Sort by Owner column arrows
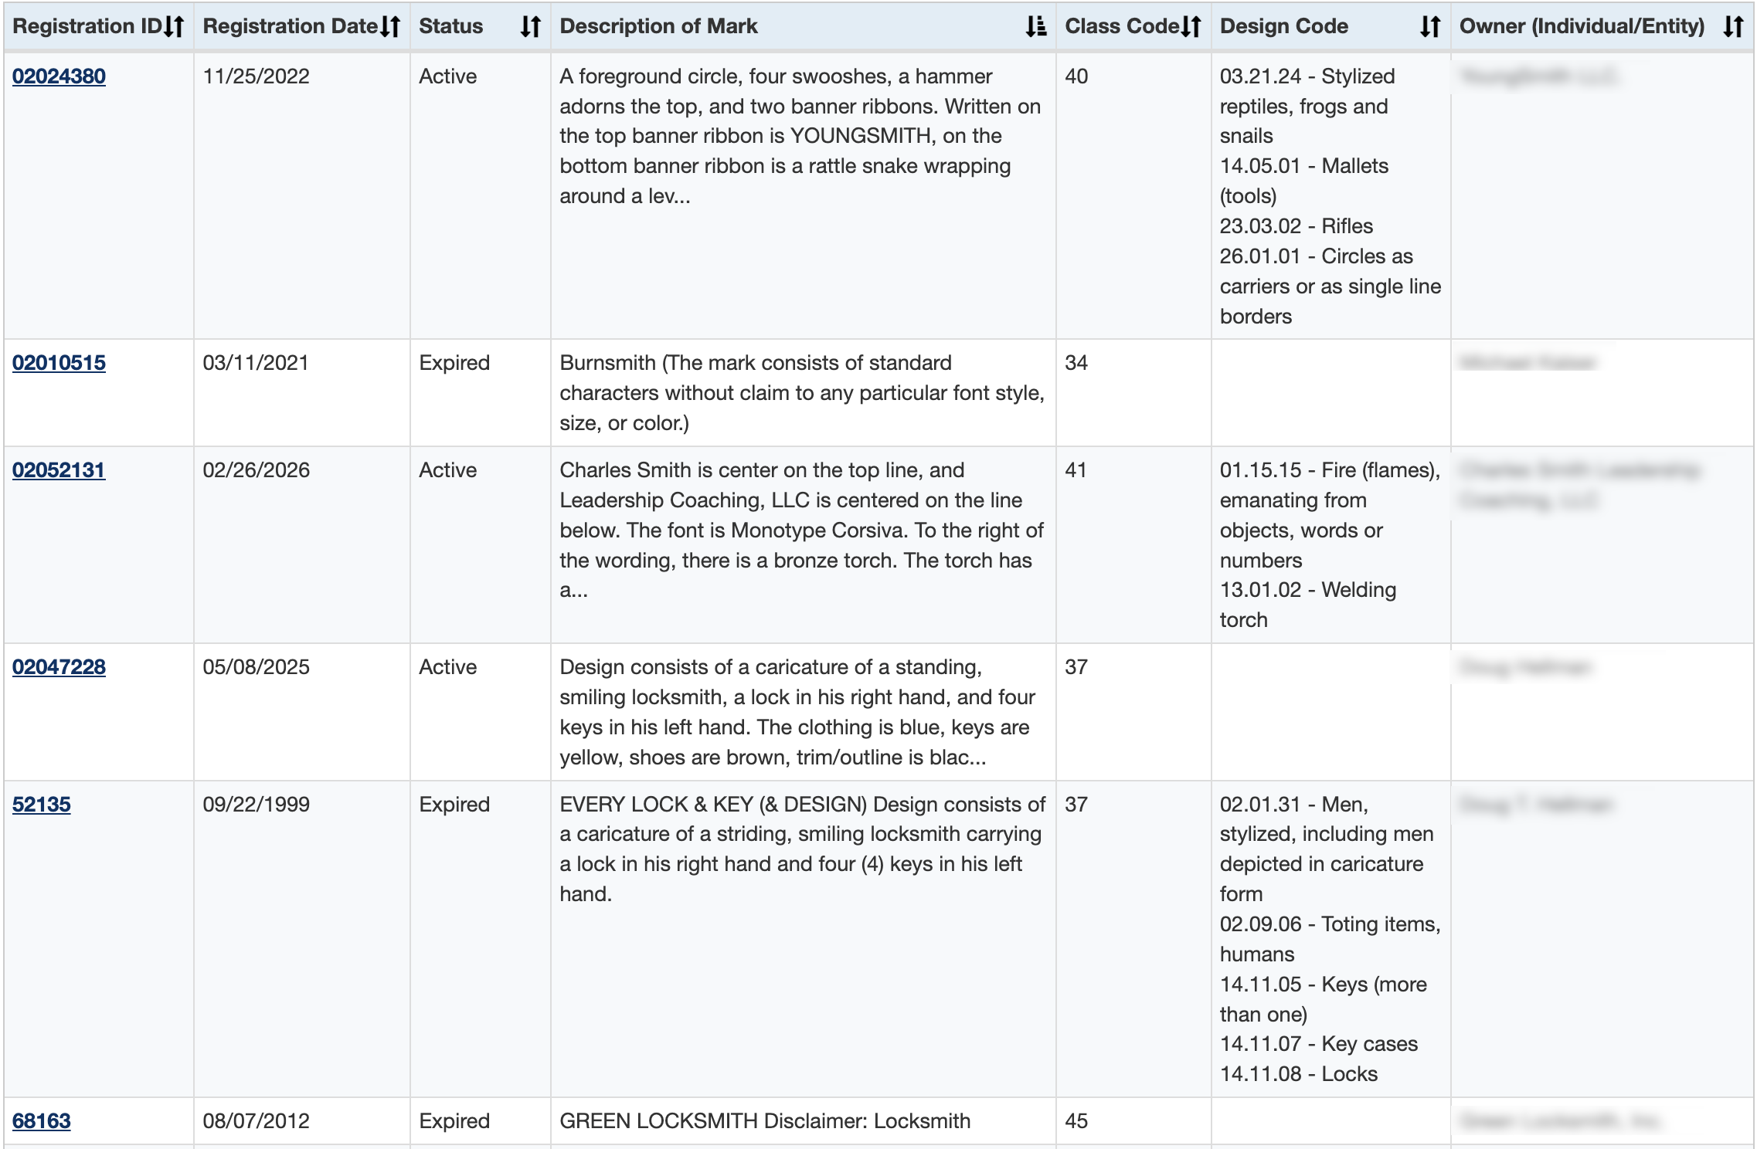The width and height of the screenshot is (1757, 1149). click(x=1733, y=26)
